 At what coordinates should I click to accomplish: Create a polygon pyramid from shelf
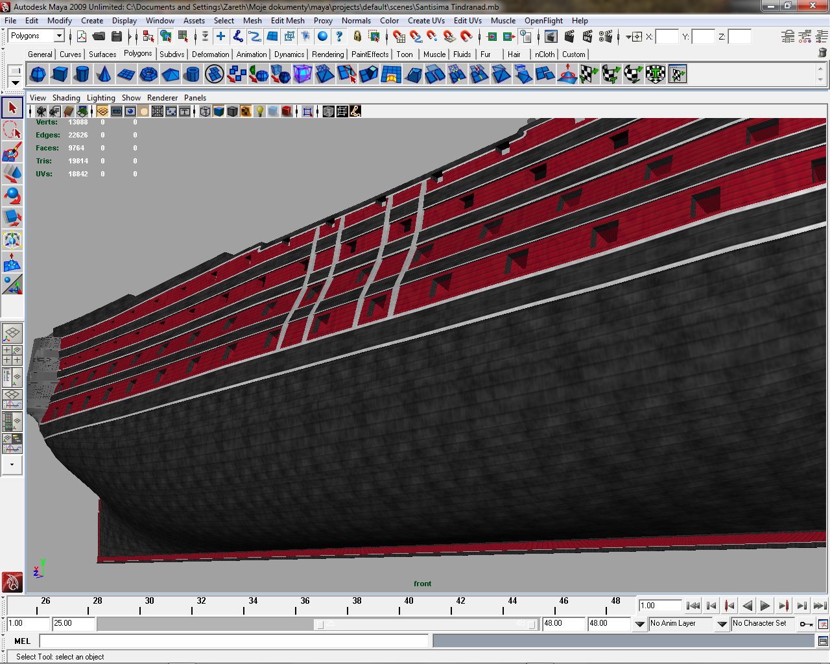pos(170,74)
